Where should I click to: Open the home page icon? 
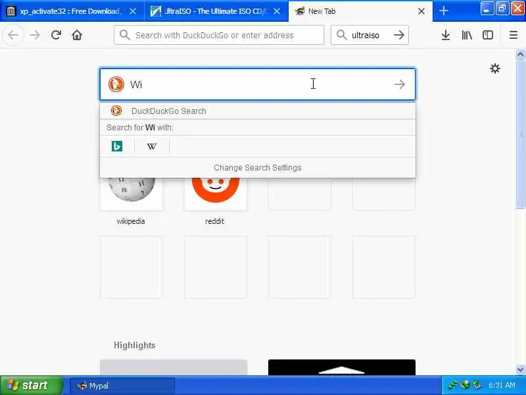pos(77,35)
